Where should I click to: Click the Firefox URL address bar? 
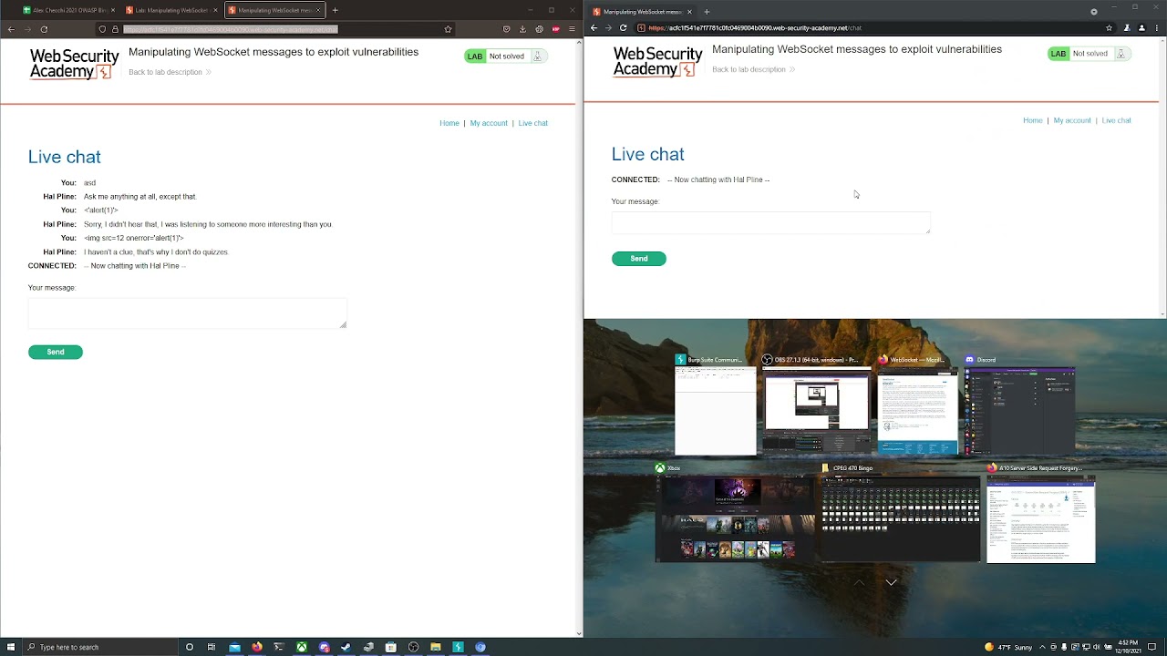(274, 29)
